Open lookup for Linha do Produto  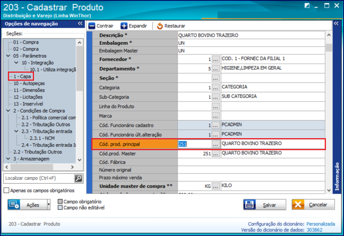pyautogui.click(x=216, y=106)
